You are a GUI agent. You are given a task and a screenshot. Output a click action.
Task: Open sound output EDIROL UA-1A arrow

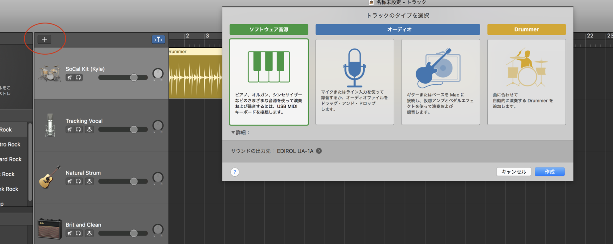click(319, 151)
